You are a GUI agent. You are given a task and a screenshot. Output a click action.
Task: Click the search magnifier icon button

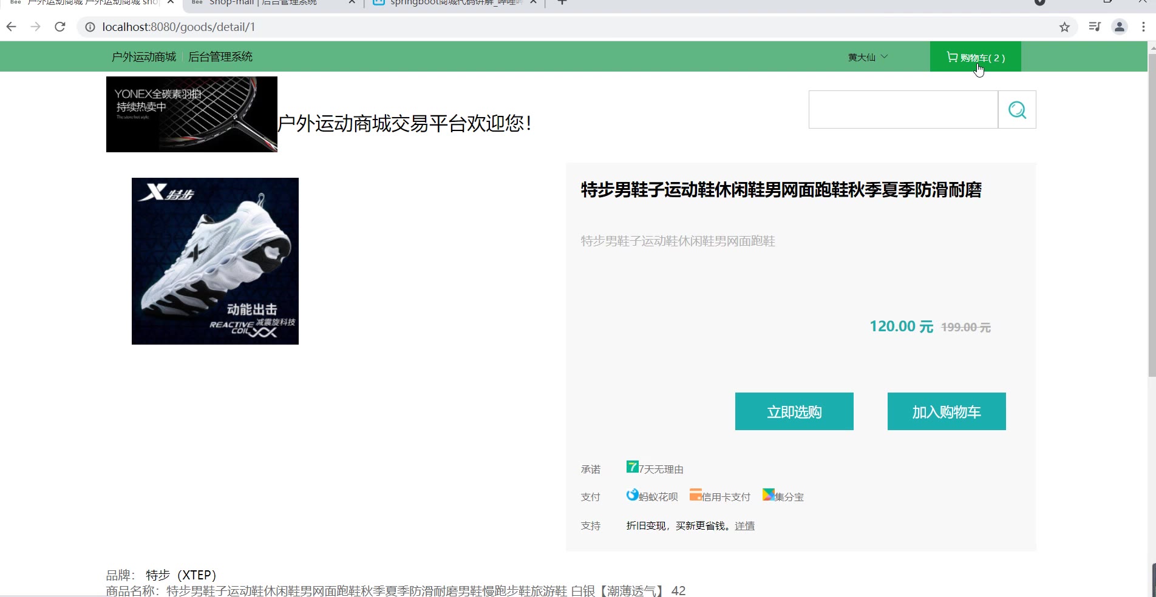[x=1017, y=110]
